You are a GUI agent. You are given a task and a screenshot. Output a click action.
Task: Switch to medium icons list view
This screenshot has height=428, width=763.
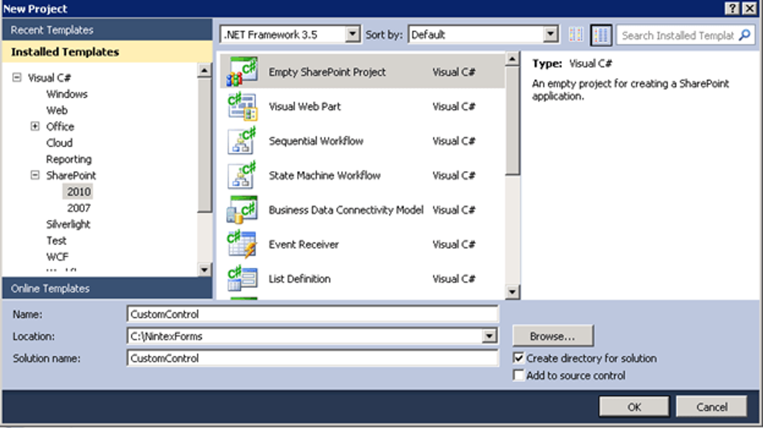click(x=601, y=35)
